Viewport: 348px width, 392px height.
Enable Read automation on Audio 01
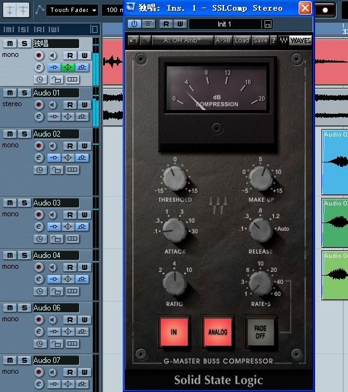70,104
